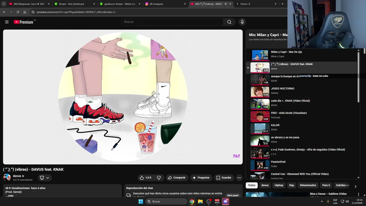Play 'cada día +, KNAK (Video Oficial)'

[x=301, y=104]
